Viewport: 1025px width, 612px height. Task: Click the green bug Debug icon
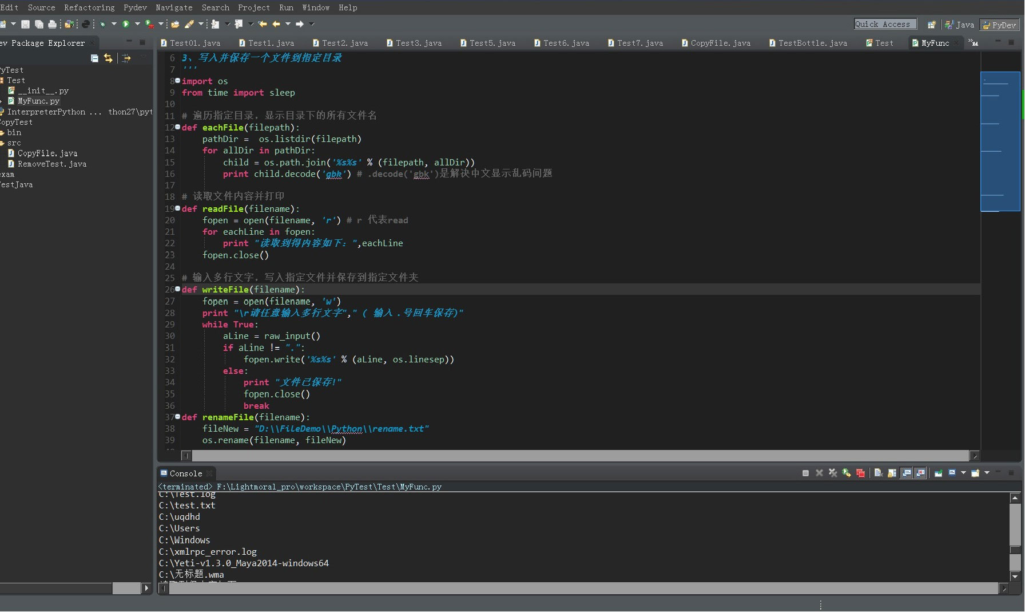[x=103, y=24]
